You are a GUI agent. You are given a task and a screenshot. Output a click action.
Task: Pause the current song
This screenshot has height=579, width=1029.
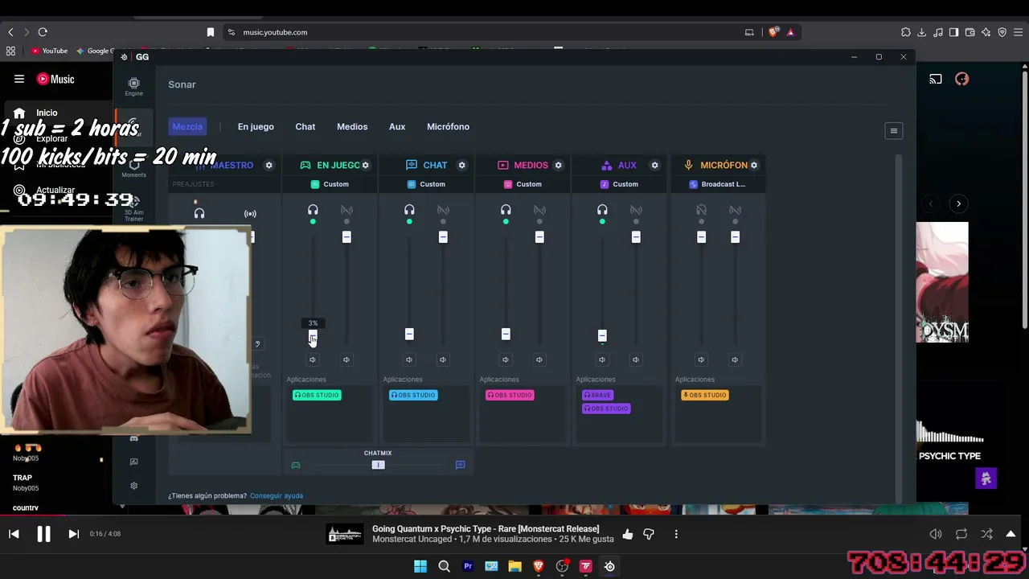pos(43,534)
